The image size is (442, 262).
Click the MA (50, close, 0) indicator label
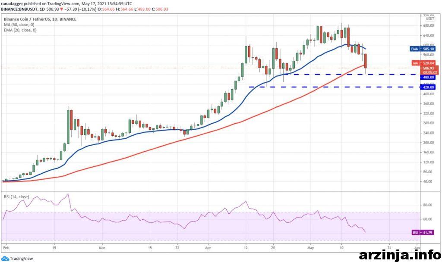[x=19, y=25]
